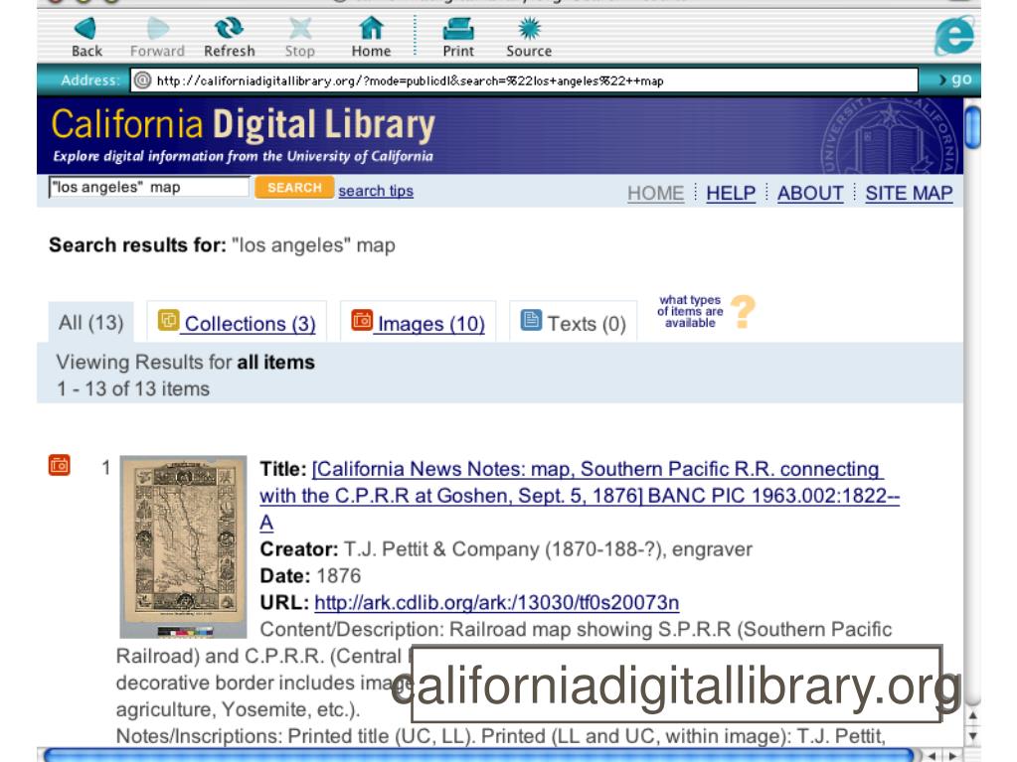The image size is (1017, 762).
Task: Open the search tips link
Action: pyautogui.click(x=376, y=191)
